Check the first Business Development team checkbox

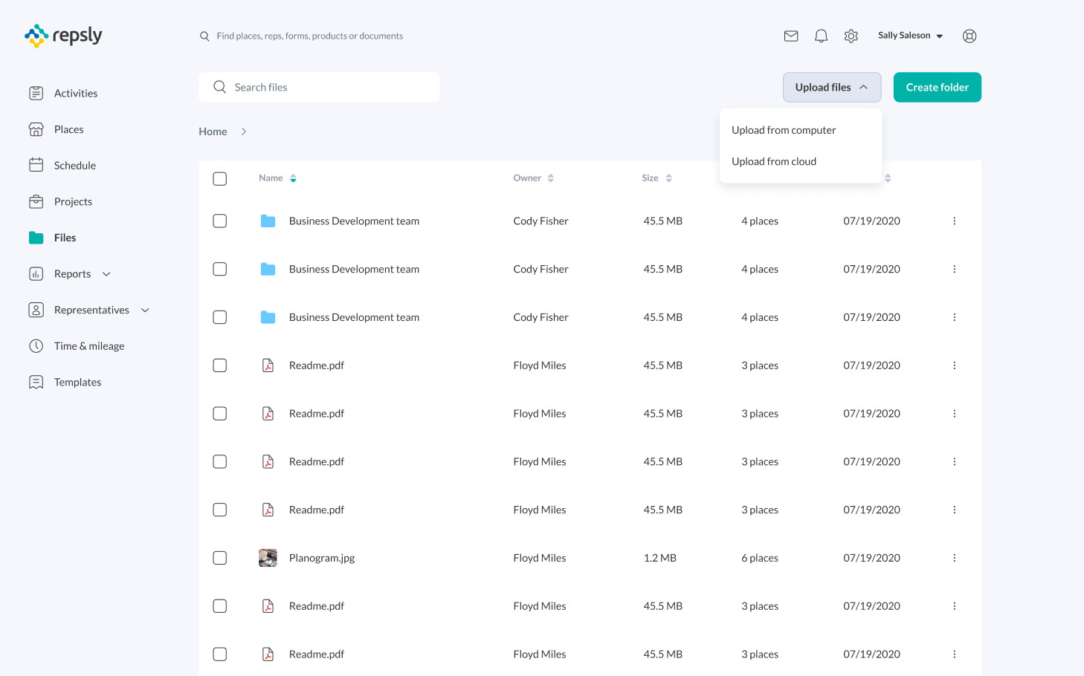pyautogui.click(x=220, y=221)
